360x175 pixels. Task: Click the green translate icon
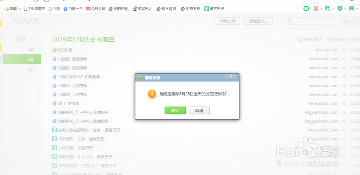tap(328, 9)
